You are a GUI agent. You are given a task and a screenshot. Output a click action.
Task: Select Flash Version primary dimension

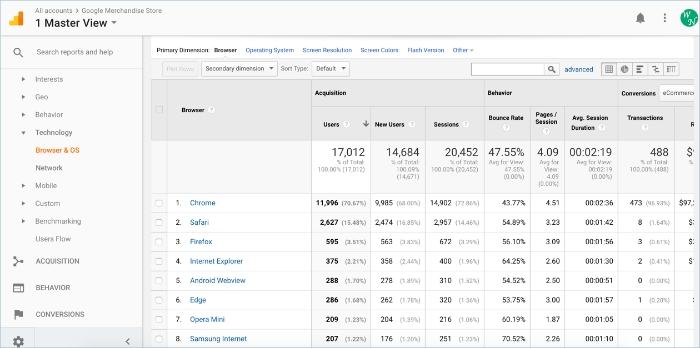pyautogui.click(x=426, y=51)
